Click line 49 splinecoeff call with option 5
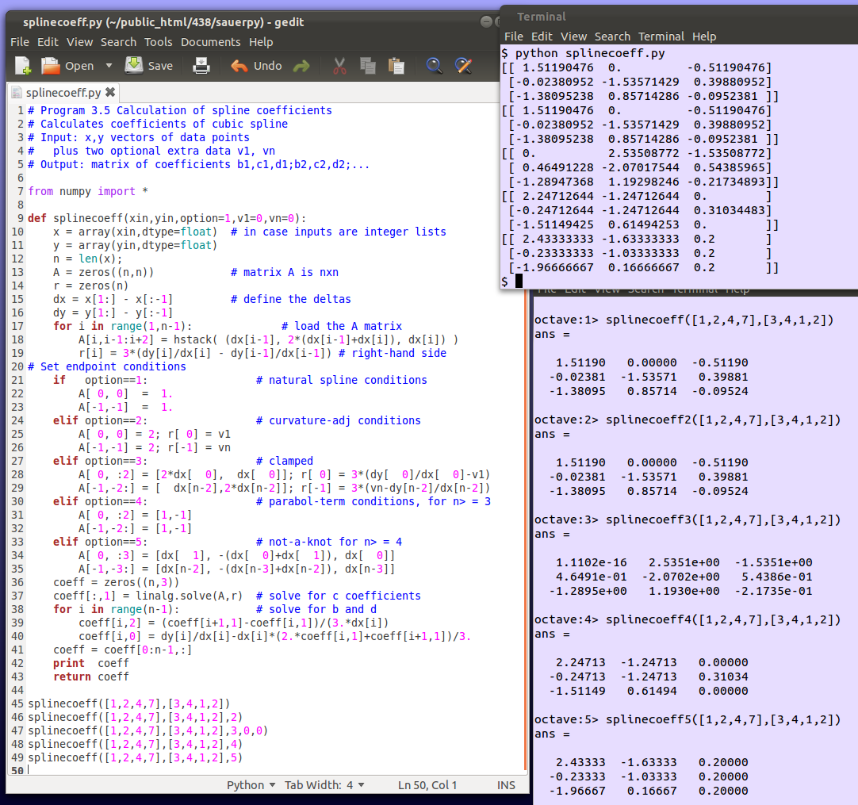This screenshot has width=858, height=805. coord(135,758)
